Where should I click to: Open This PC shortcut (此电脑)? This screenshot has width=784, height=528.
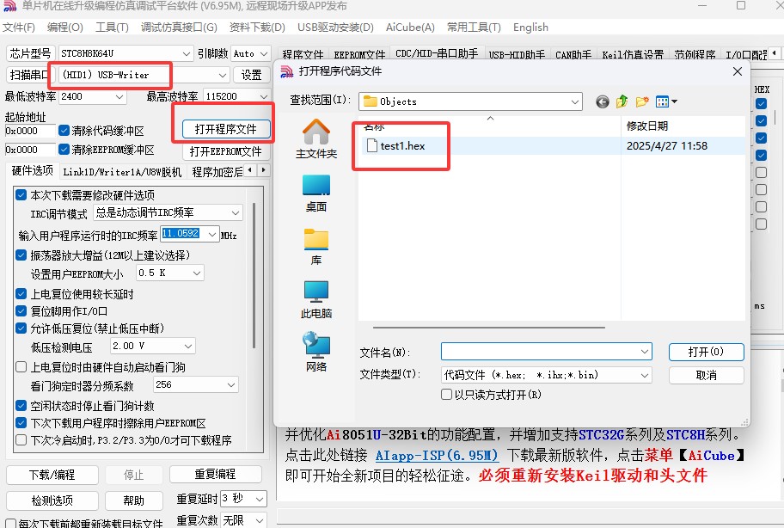click(316, 299)
